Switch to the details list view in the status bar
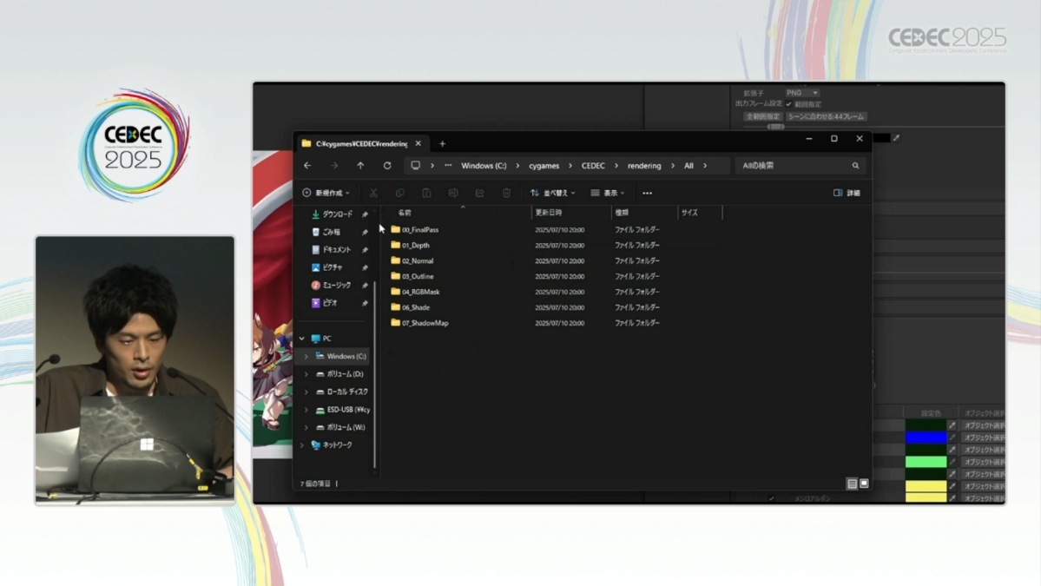This screenshot has height=586, width=1041. (x=852, y=484)
